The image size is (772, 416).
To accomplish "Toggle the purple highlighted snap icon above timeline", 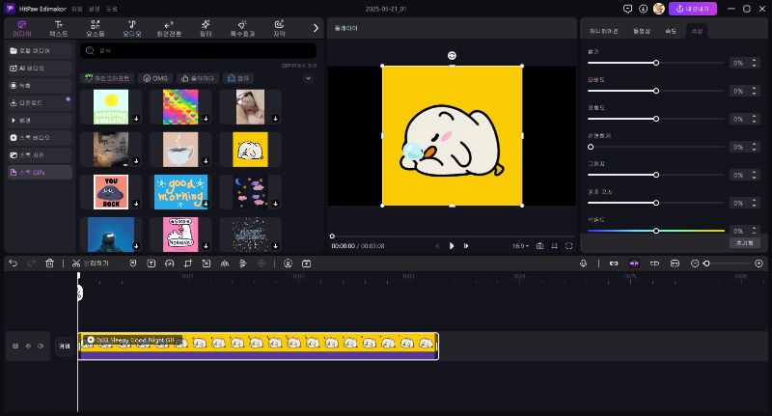I will tap(634, 263).
